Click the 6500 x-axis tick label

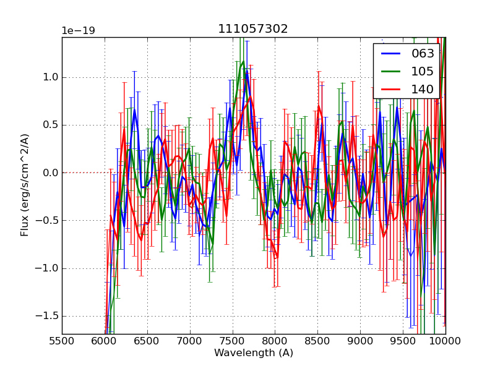147,340
